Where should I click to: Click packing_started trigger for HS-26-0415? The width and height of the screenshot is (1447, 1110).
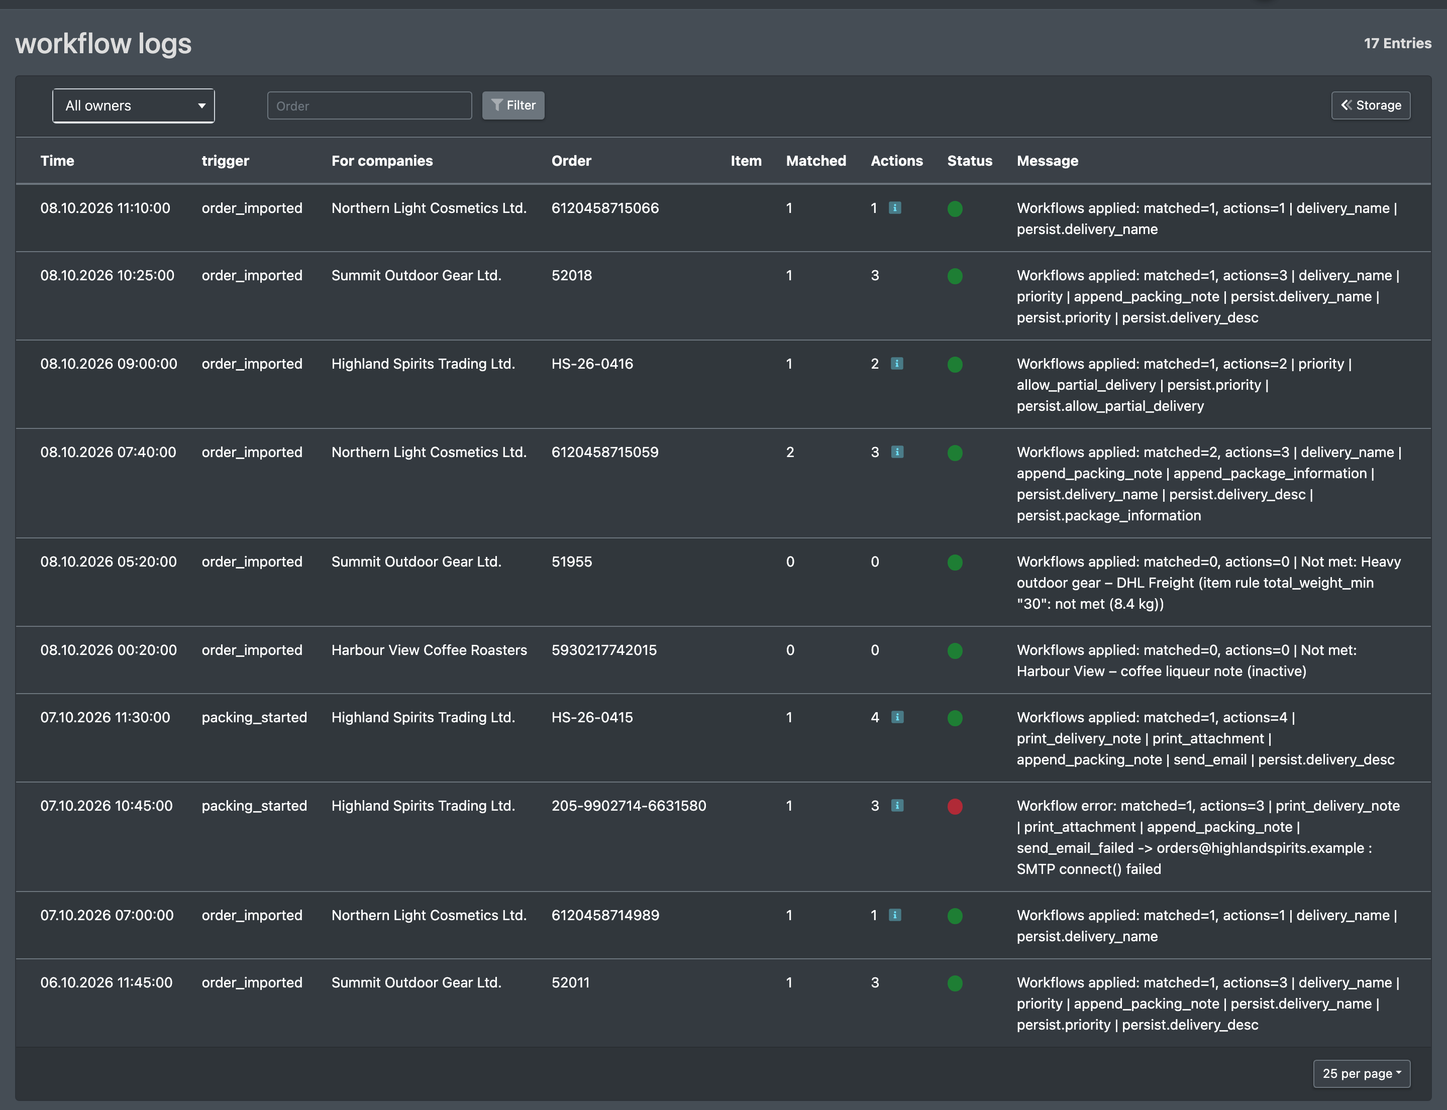[254, 718]
